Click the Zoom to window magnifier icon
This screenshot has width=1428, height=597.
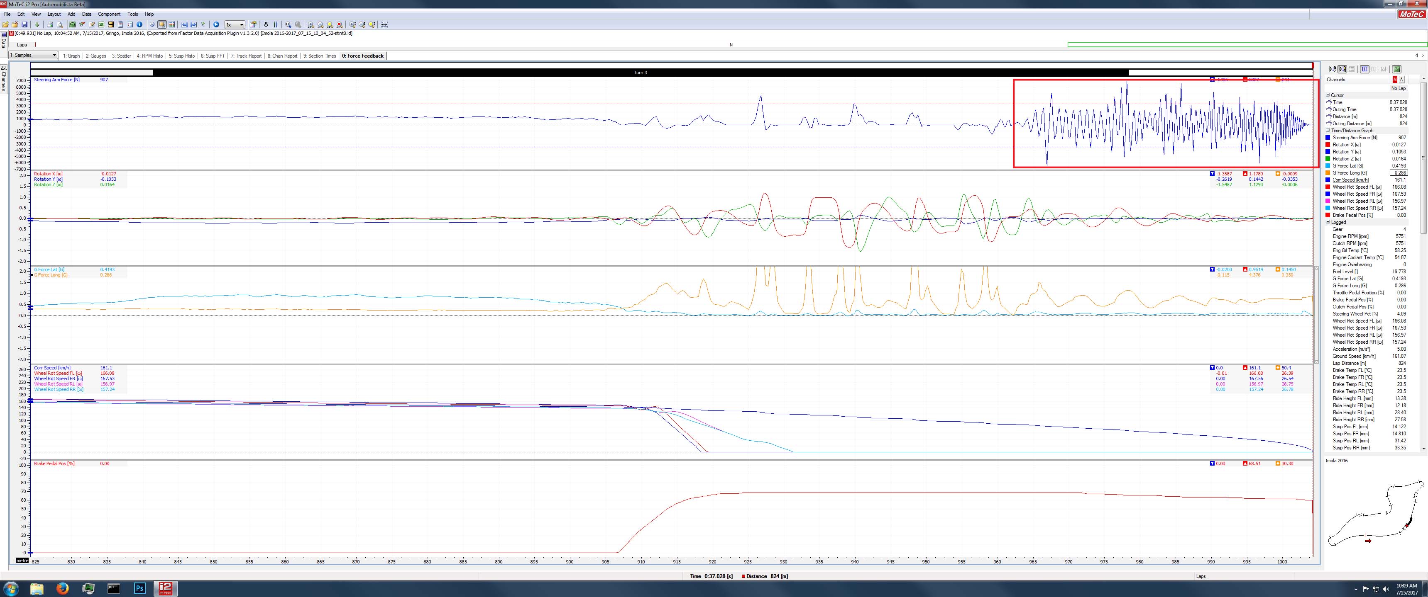[288, 24]
